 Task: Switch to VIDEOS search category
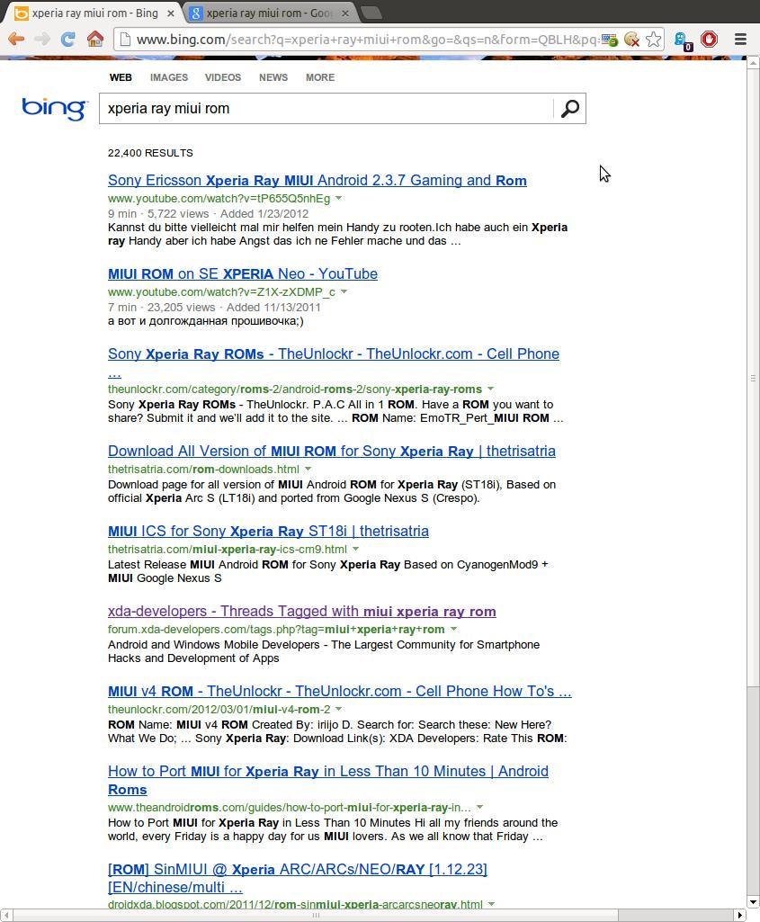[223, 77]
